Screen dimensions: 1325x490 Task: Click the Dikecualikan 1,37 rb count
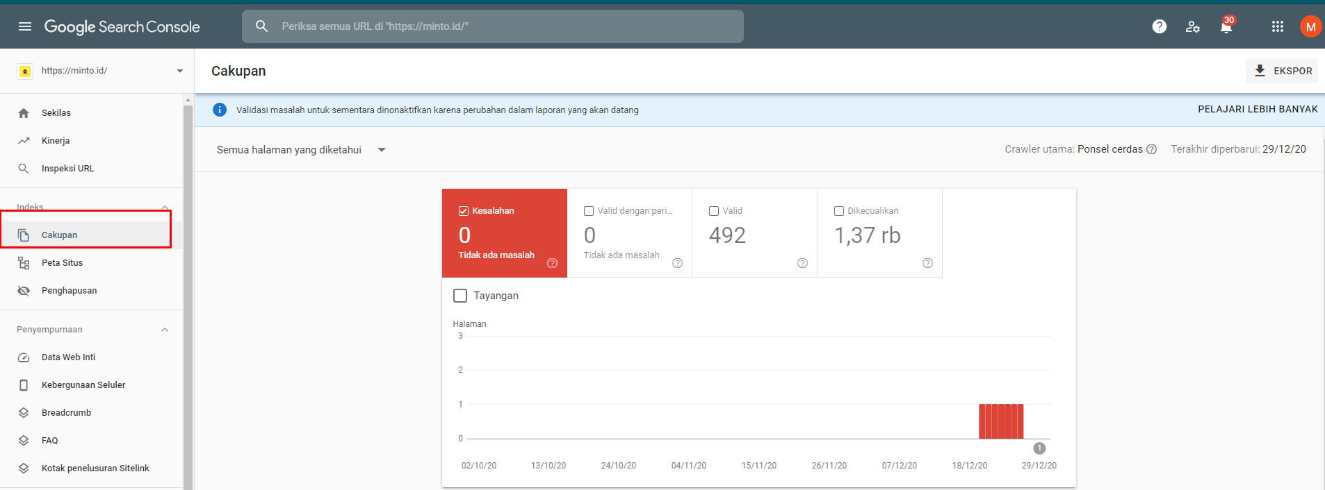coord(868,235)
